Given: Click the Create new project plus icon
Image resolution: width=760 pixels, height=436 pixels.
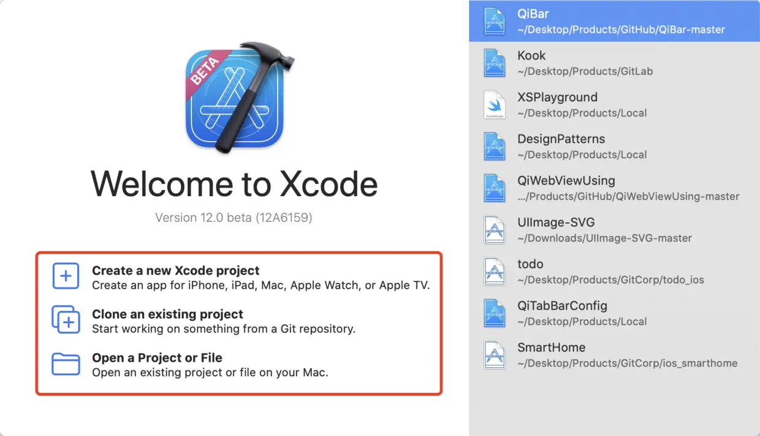Looking at the screenshot, I should [66, 277].
